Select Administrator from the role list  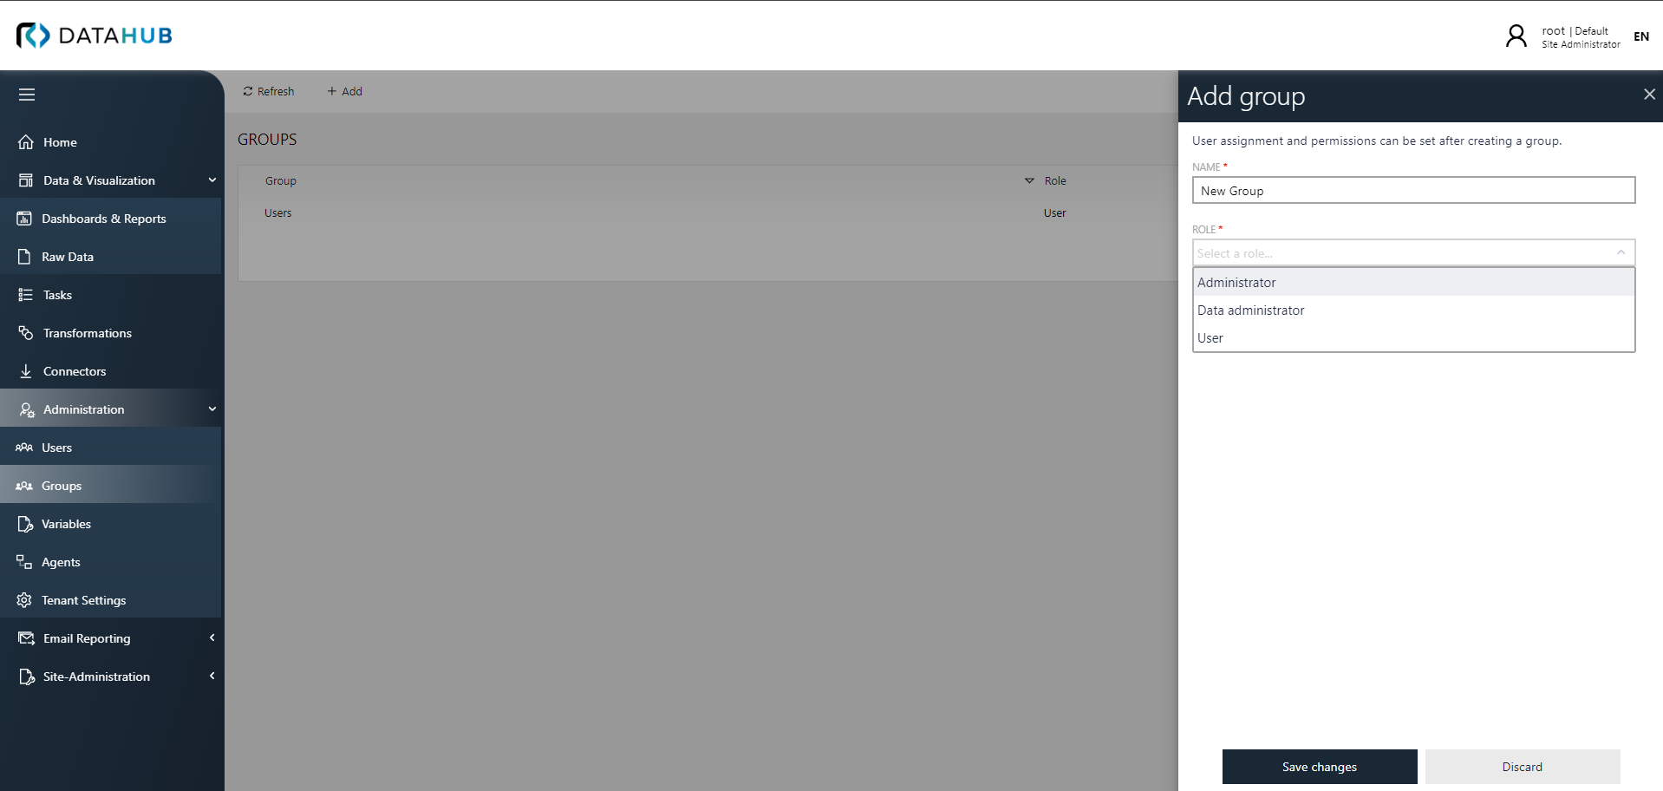(1236, 281)
